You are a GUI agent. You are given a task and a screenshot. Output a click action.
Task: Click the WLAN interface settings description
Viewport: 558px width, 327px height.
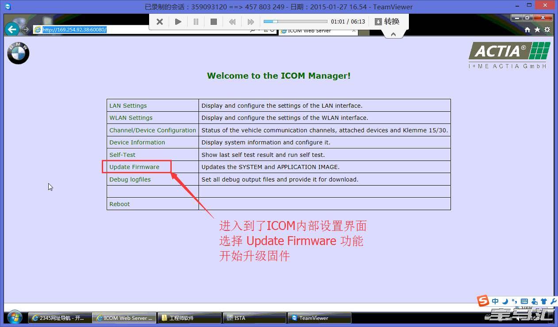point(285,118)
